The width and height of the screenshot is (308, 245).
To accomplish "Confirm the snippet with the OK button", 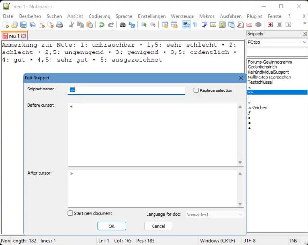I will point(112,226).
